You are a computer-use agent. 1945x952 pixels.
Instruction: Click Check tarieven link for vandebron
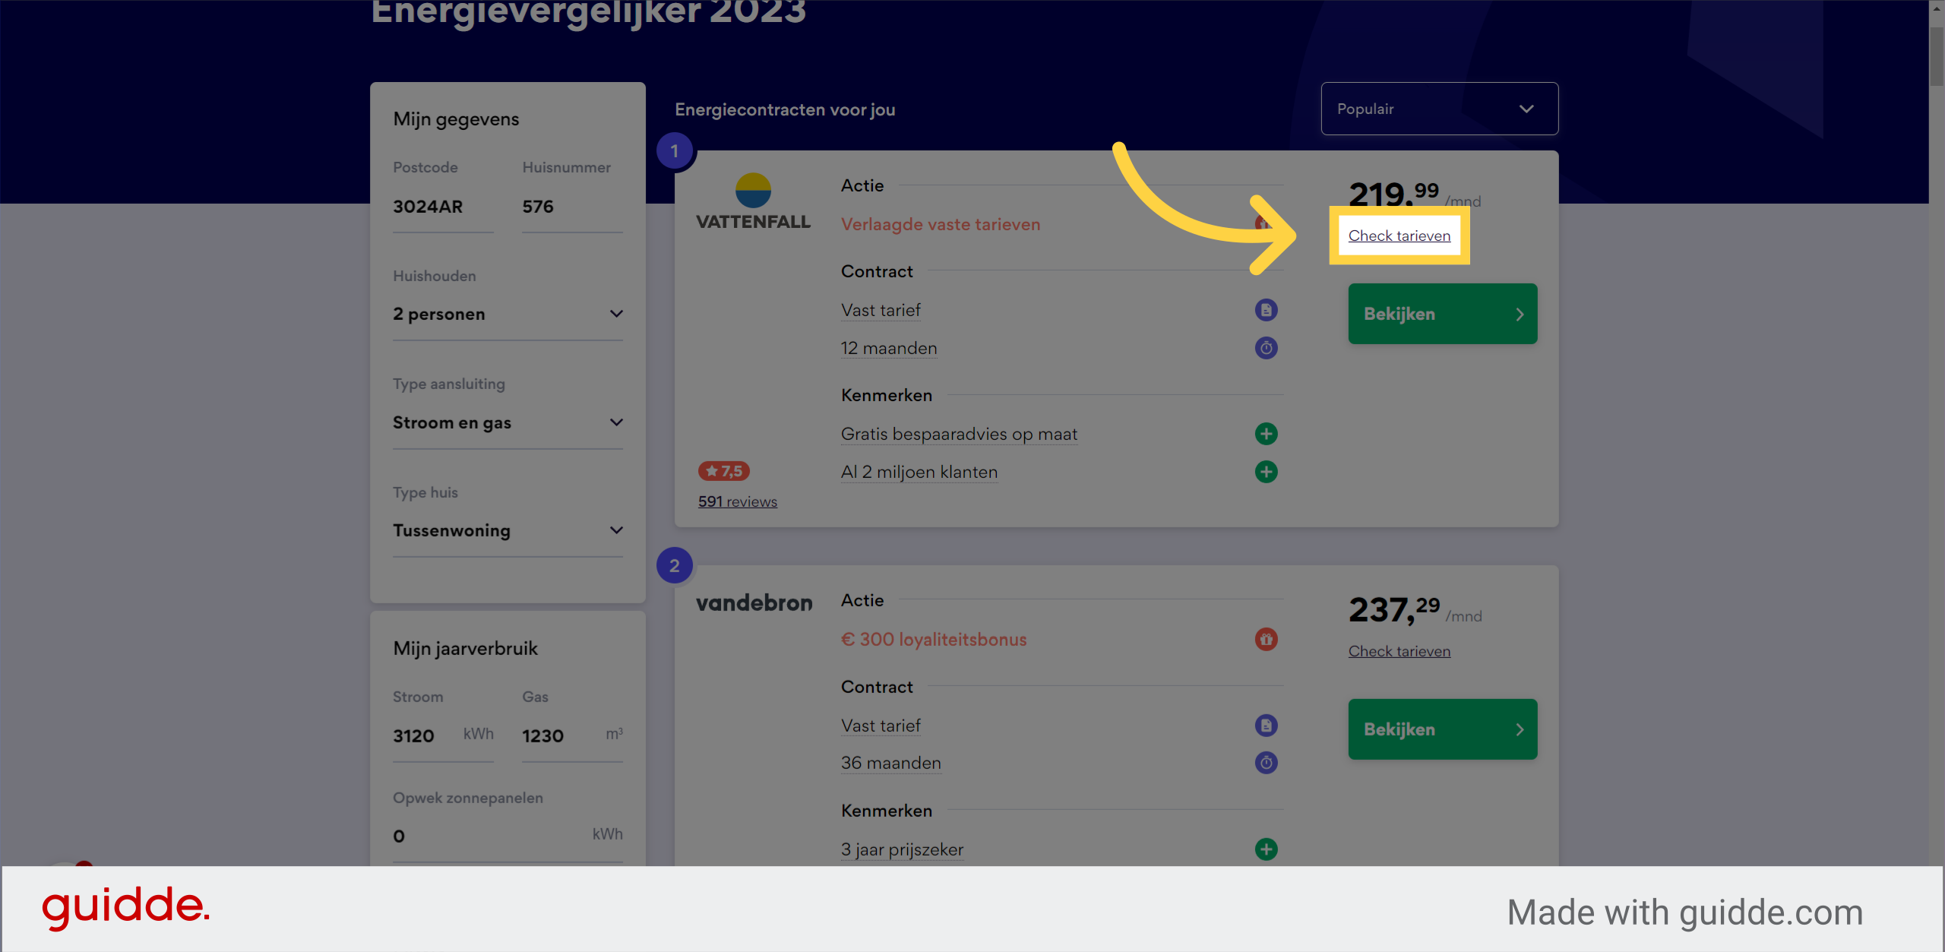1399,651
